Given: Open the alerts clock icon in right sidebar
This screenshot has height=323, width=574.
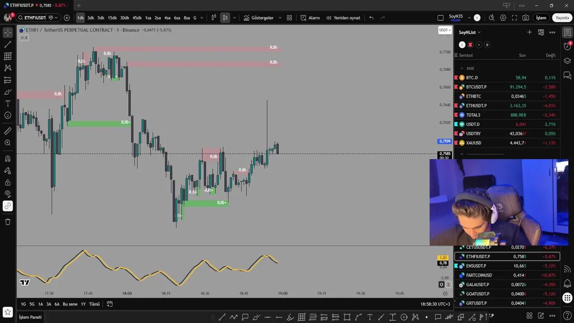Looking at the screenshot, I should (x=567, y=46).
